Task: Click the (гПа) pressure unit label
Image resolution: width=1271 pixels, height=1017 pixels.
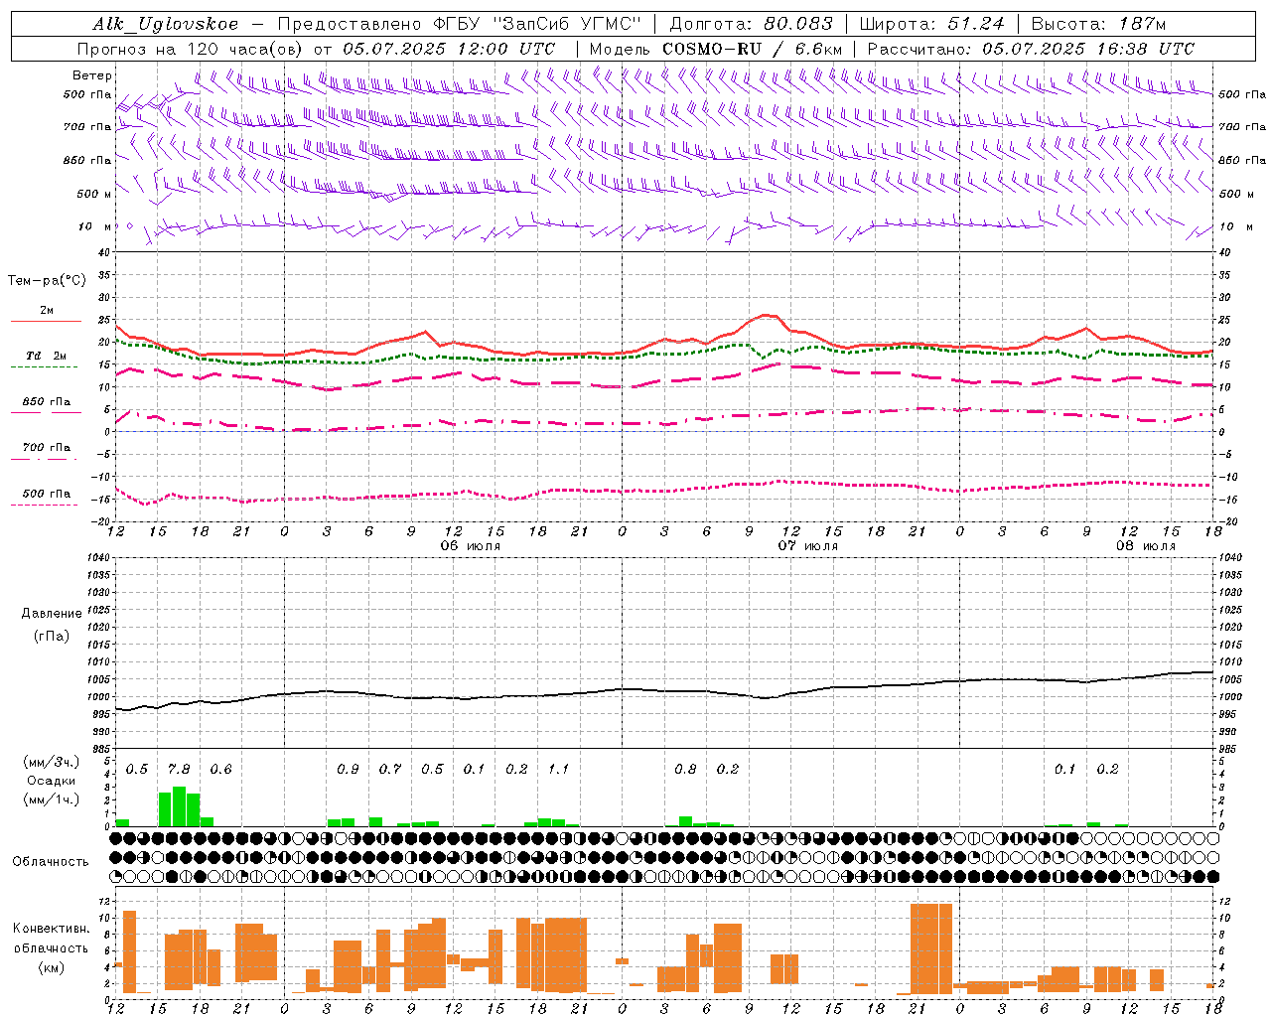Action: [x=52, y=636]
